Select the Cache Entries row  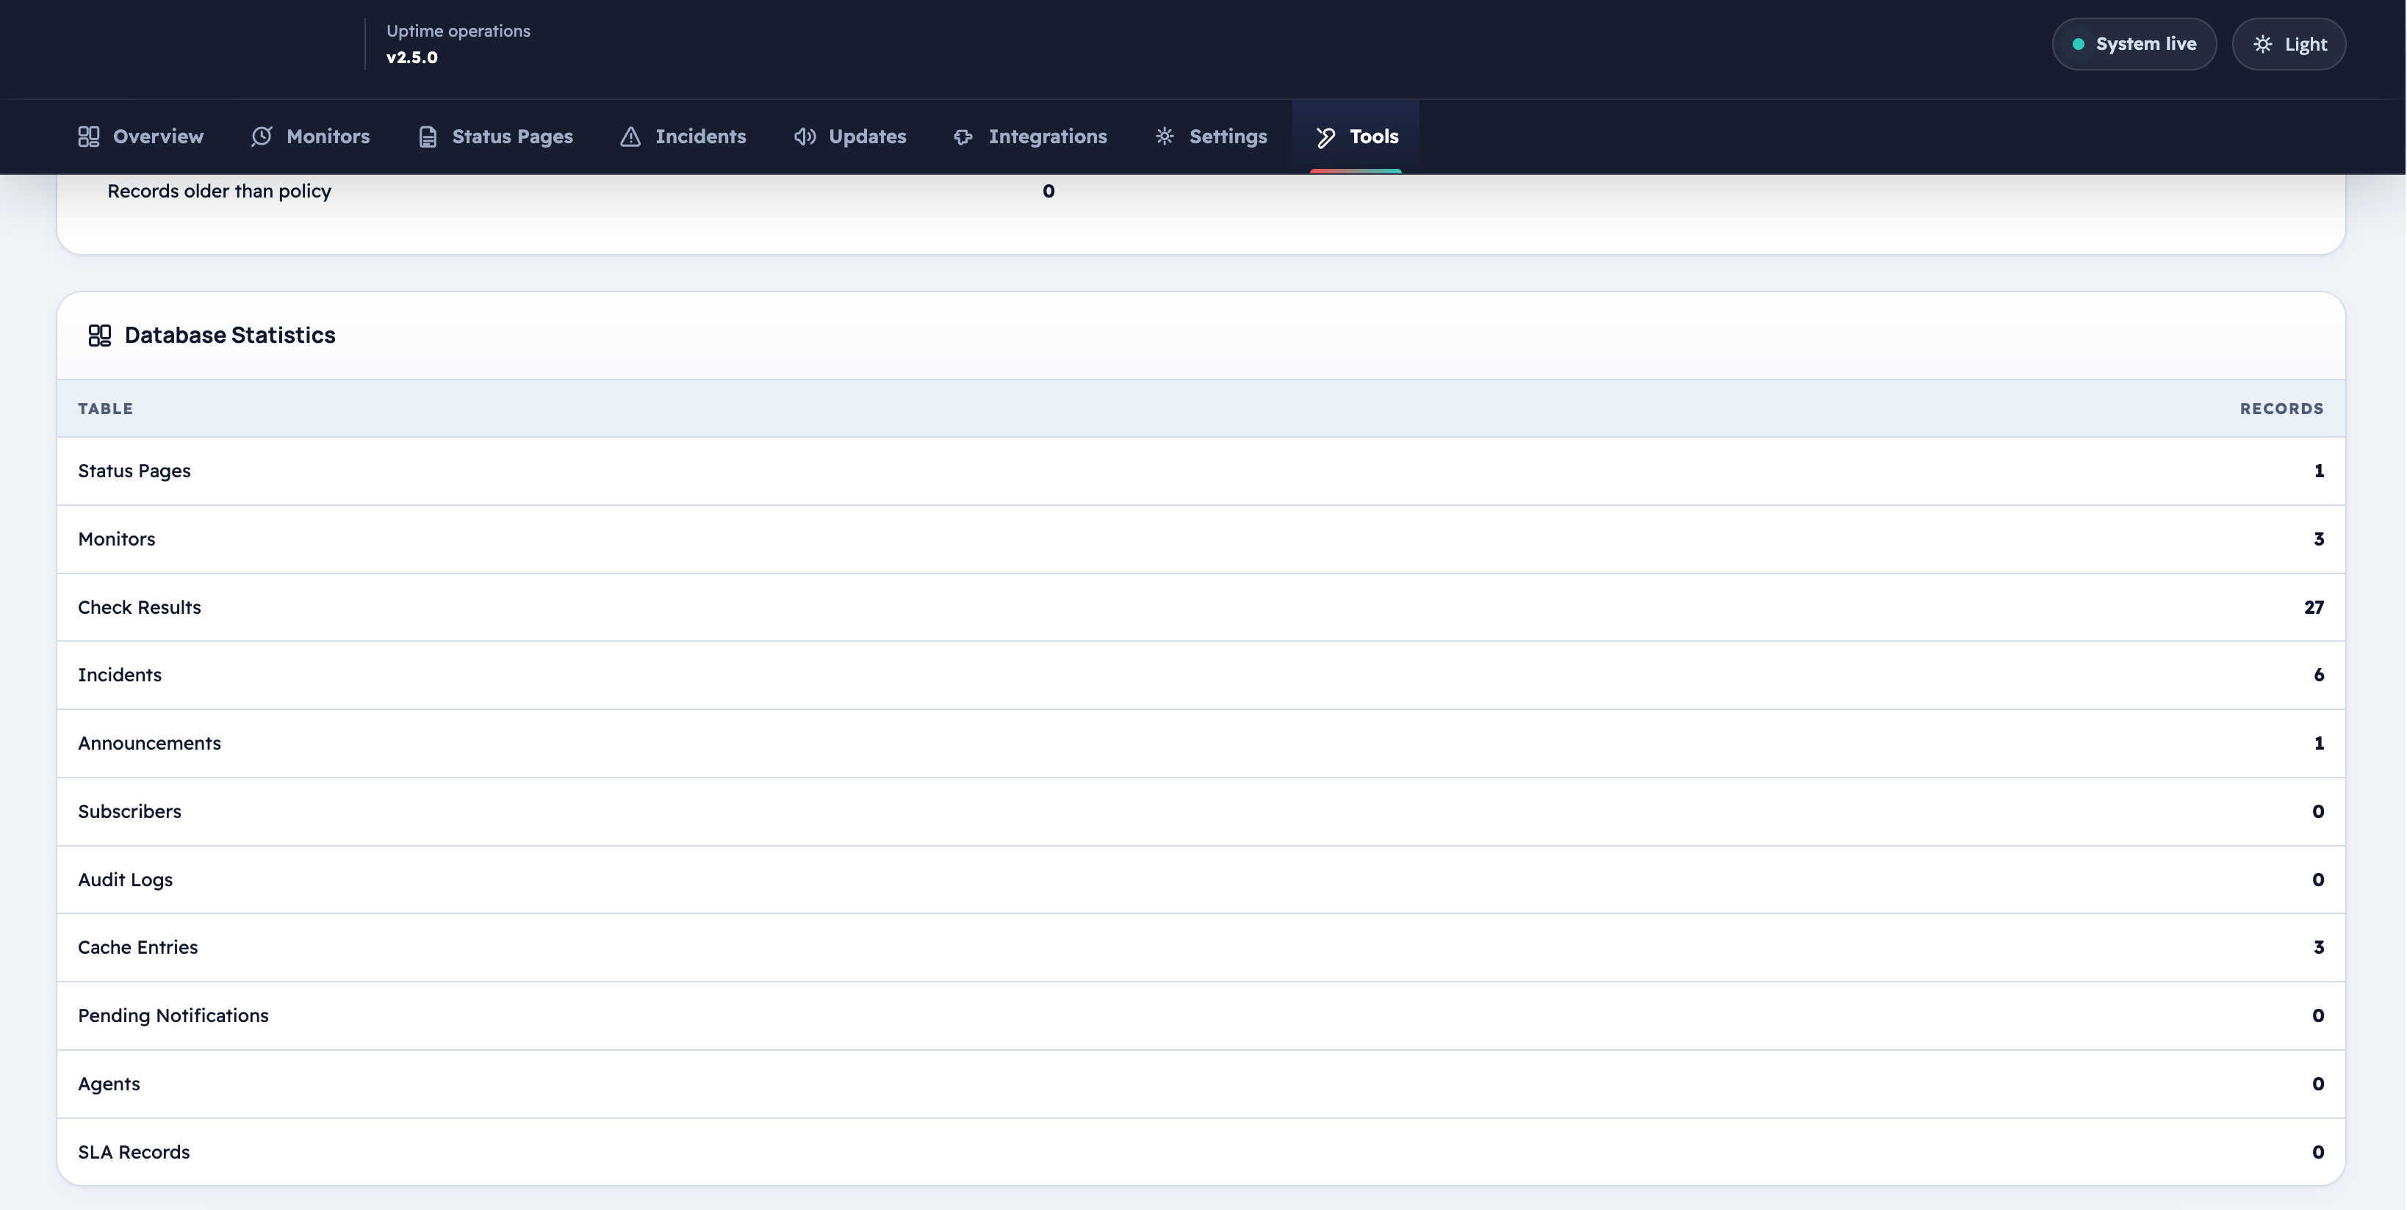pyautogui.click(x=1201, y=946)
